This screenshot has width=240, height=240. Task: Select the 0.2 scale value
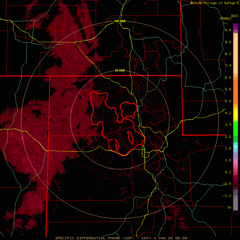tap(228, 172)
